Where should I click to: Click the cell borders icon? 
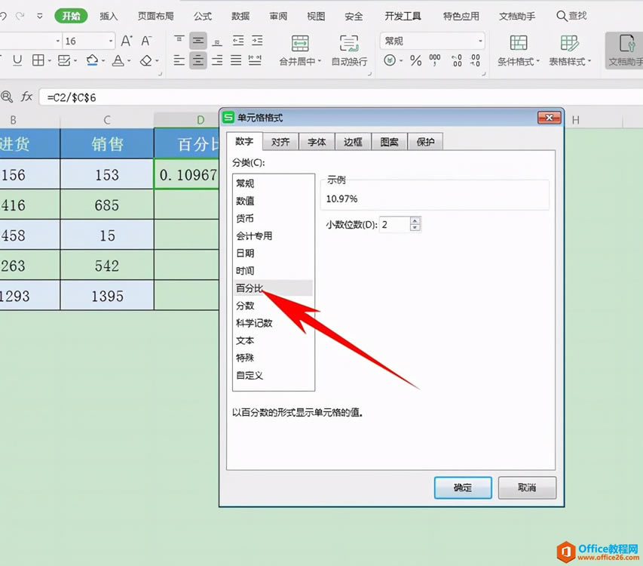(38, 60)
